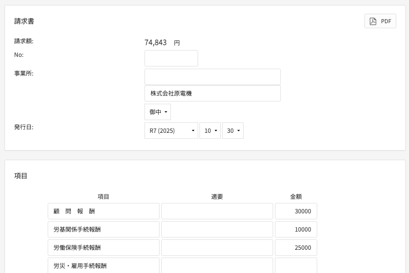Select the 顧問報酬 item name field

[104, 211]
